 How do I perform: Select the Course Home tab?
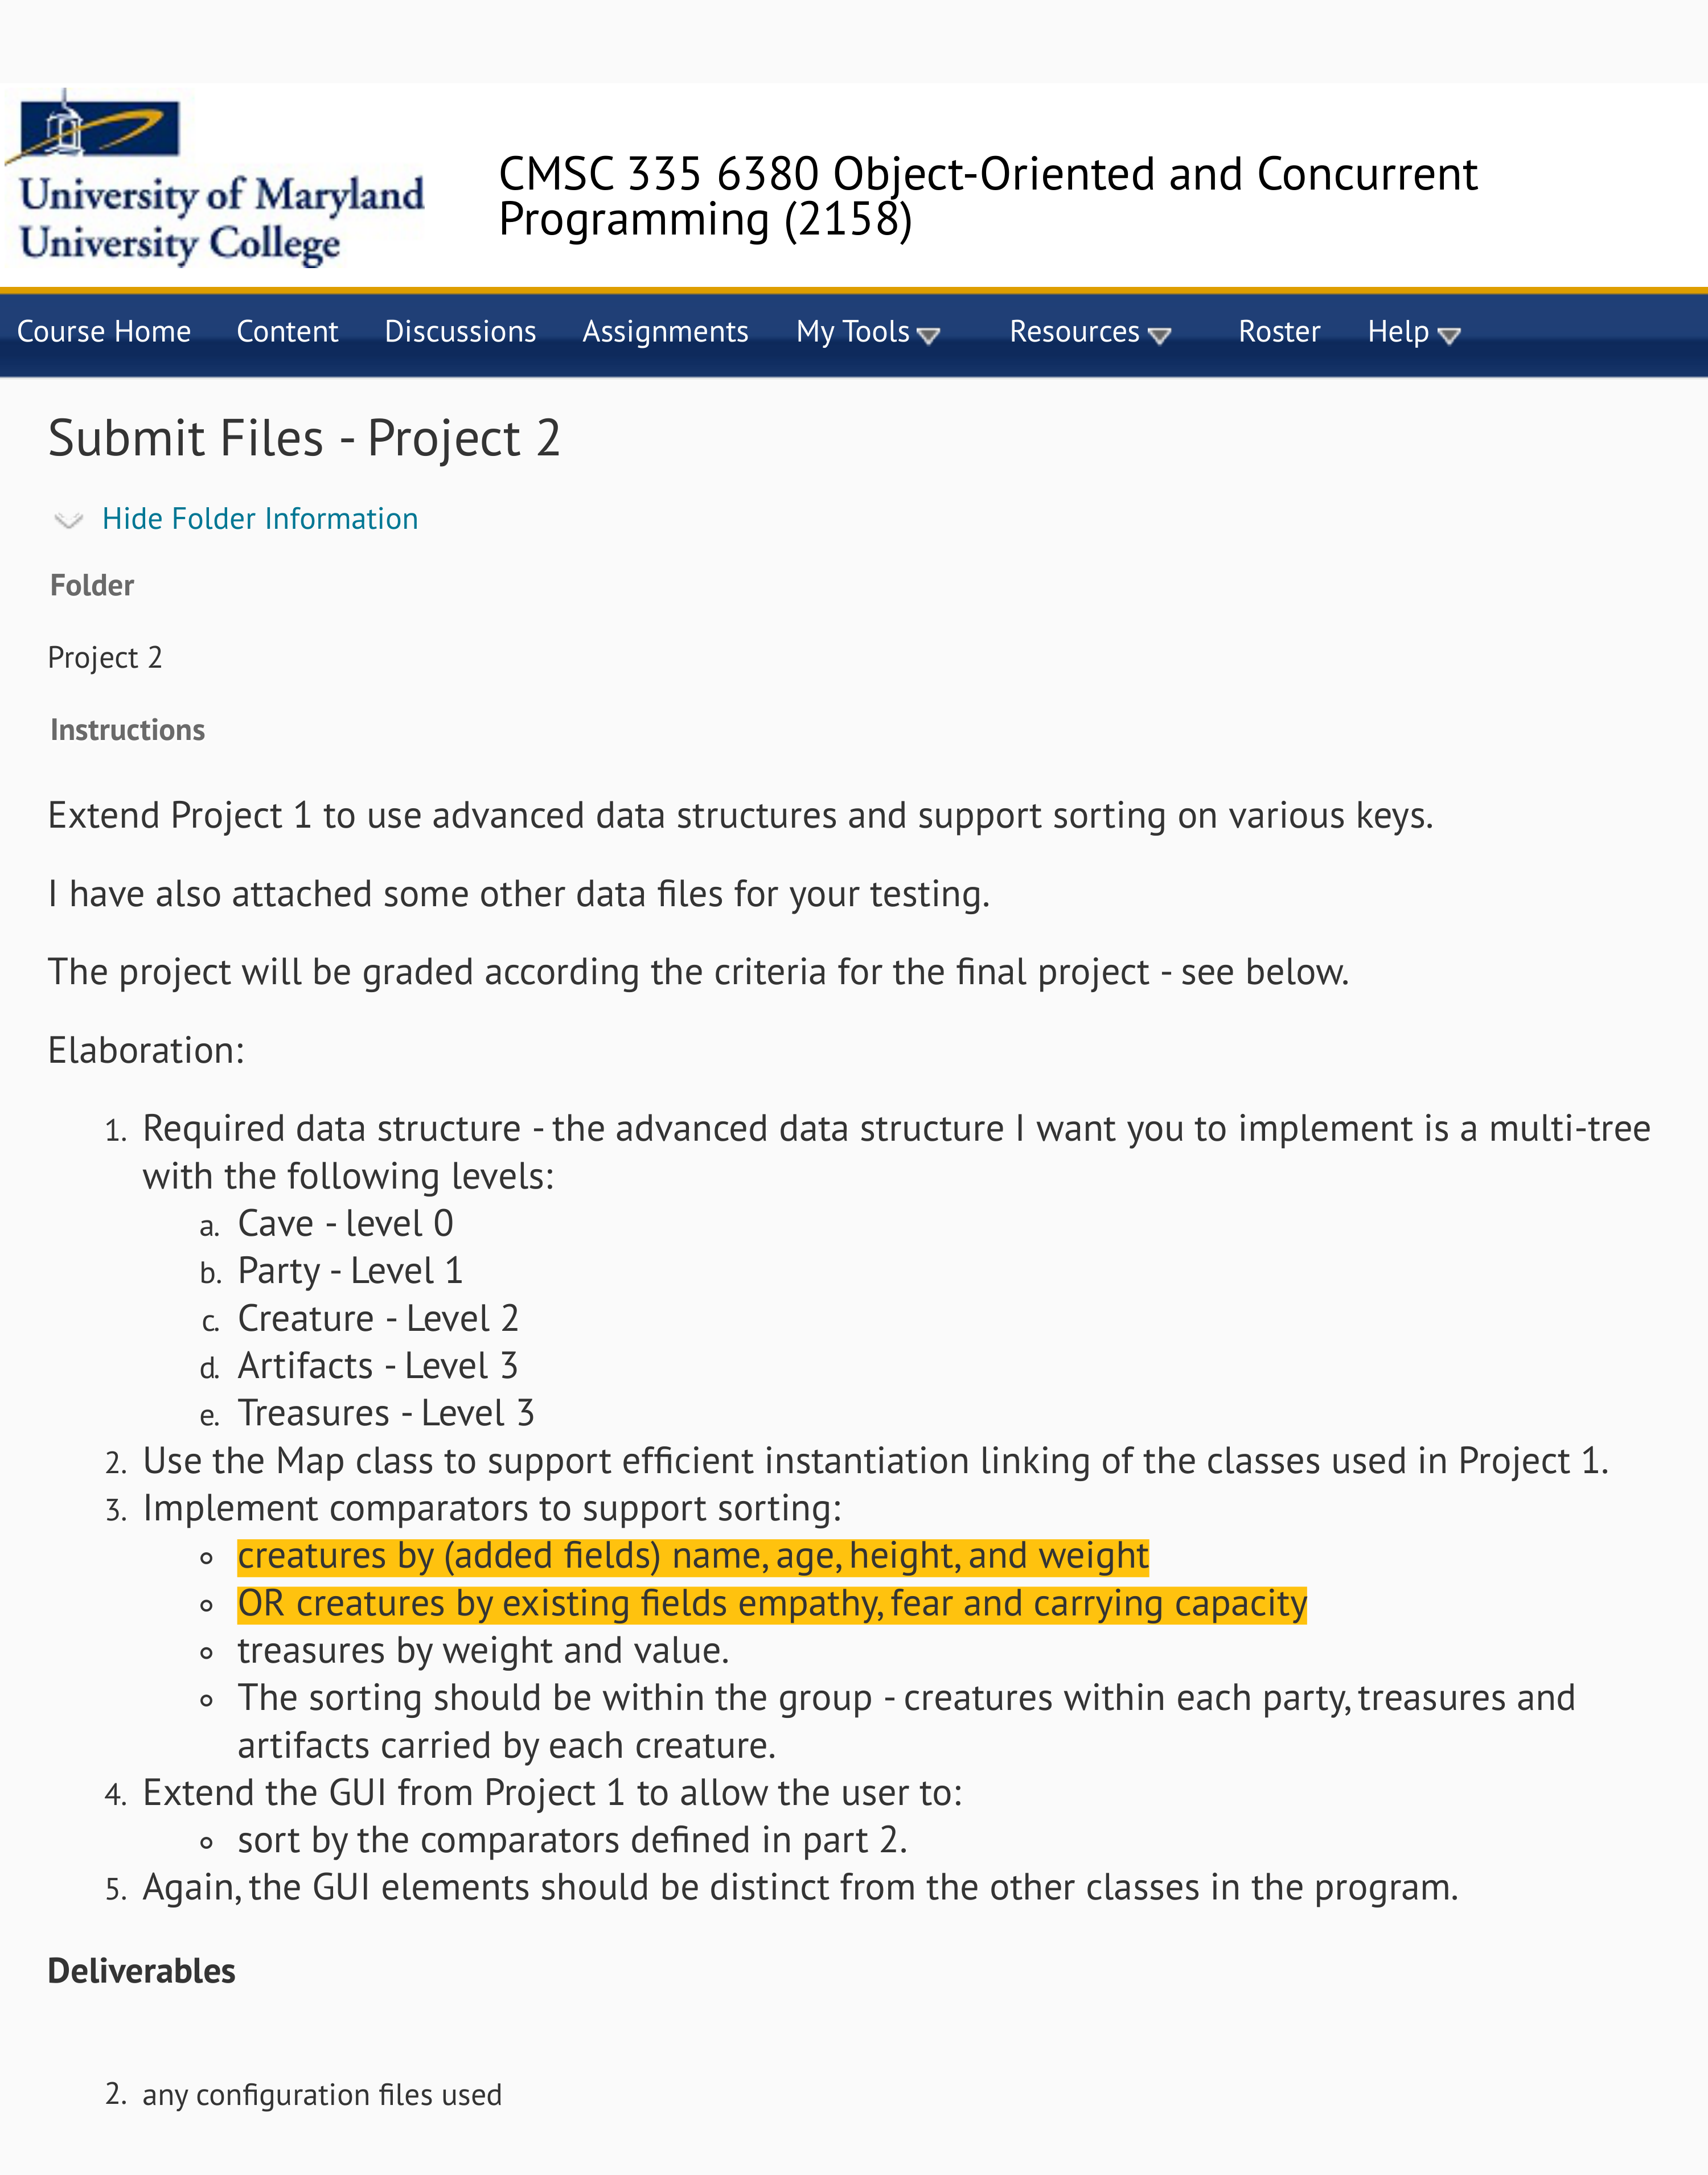tap(99, 332)
